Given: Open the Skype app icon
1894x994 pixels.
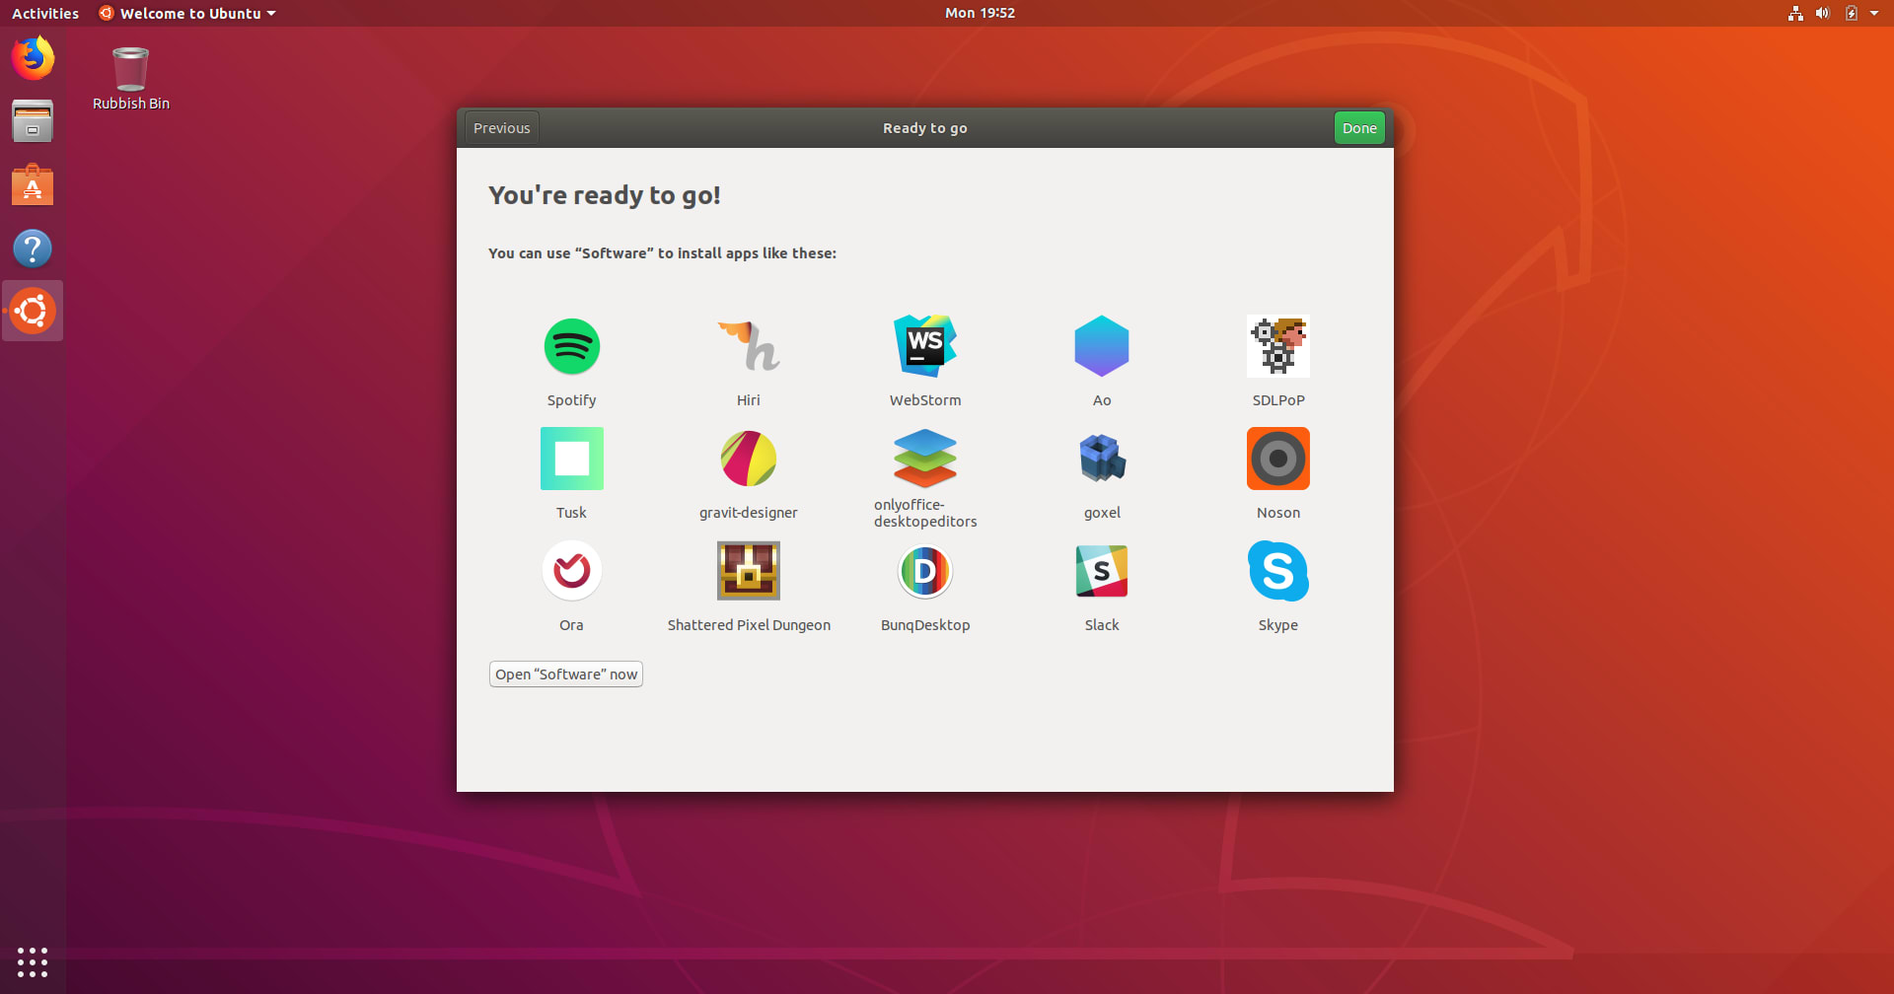Looking at the screenshot, I should click(1278, 571).
